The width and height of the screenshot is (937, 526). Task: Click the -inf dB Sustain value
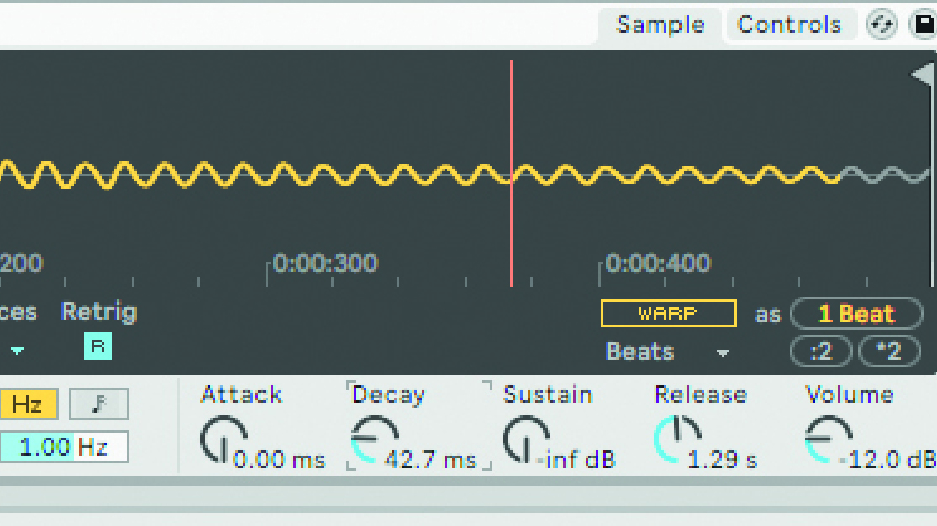(x=576, y=460)
